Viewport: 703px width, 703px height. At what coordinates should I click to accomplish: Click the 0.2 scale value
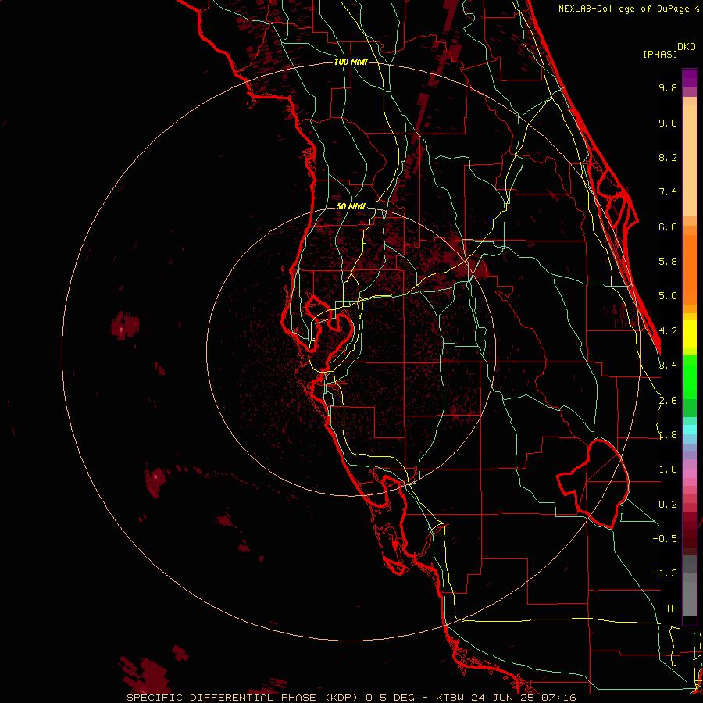point(668,505)
